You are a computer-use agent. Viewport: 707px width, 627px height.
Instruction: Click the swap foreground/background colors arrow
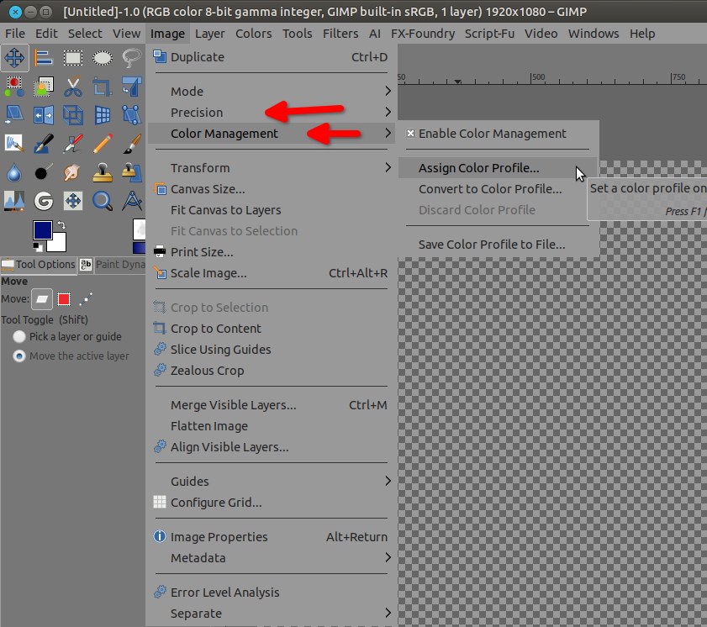61,224
